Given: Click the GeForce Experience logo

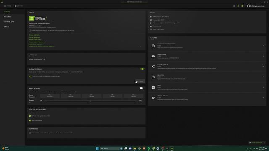Looking at the screenshot, I should (x=37, y=18).
